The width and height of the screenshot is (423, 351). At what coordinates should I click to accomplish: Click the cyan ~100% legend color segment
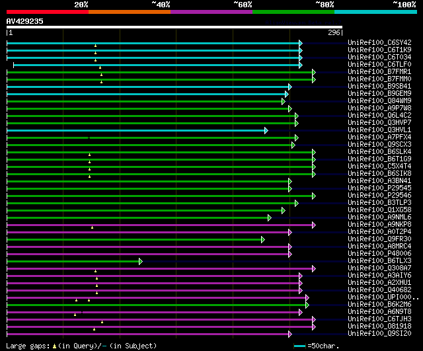pyautogui.click(x=376, y=12)
